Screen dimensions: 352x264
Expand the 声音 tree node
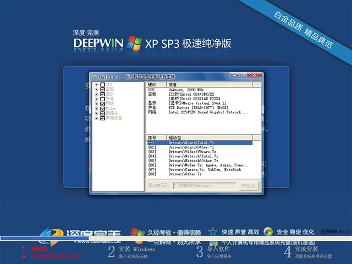tap(96, 99)
